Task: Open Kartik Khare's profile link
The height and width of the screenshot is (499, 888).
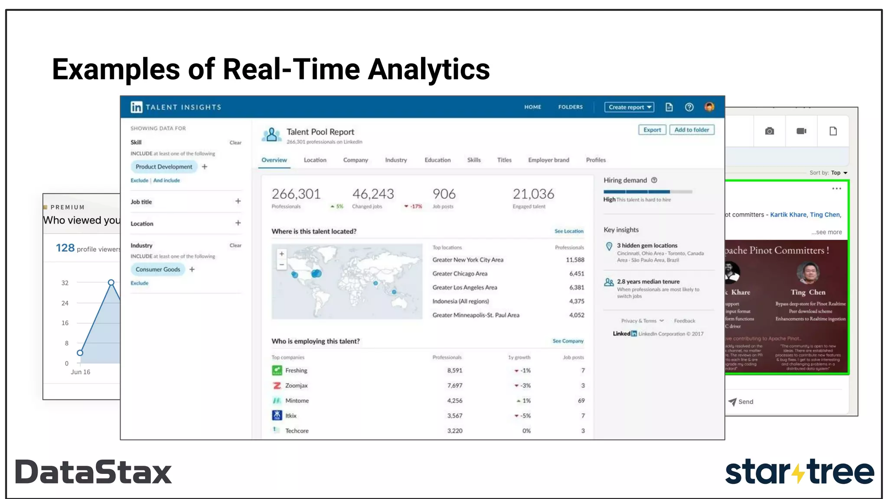Action: (788, 215)
